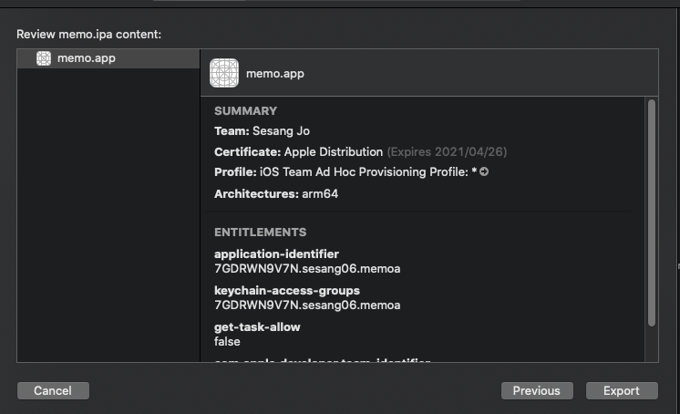
Task: Click the ENTITLEMENTS section heading
Action: coord(260,233)
